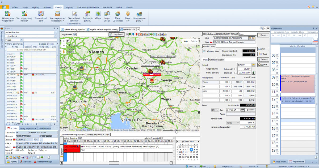Click the envelope icon in vehicle toolbar

[34, 157]
